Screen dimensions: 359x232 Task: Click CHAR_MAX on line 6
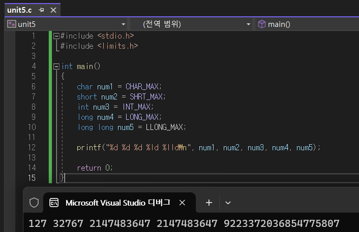click(x=142, y=87)
